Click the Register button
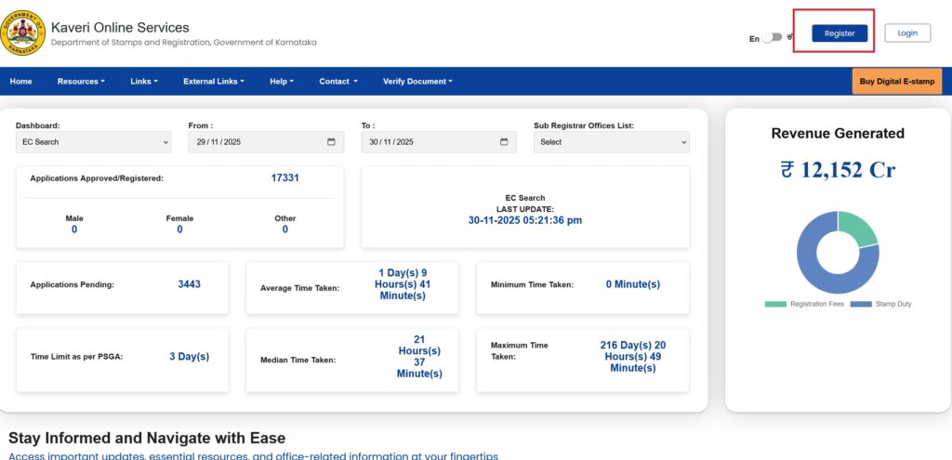This screenshot has width=952, height=460. click(x=840, y=33)
